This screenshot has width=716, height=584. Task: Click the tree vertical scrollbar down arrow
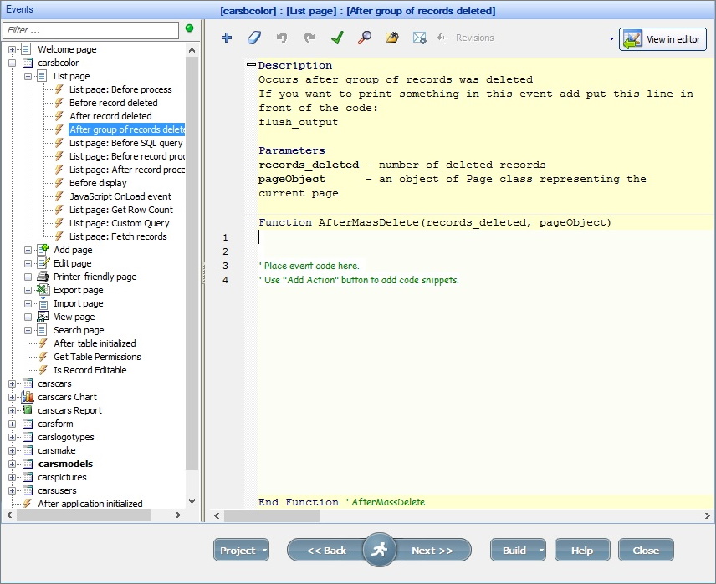pos(192,500)
